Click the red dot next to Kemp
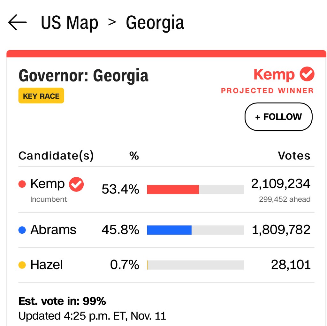The image size is (327, 326). coord(22,184)
